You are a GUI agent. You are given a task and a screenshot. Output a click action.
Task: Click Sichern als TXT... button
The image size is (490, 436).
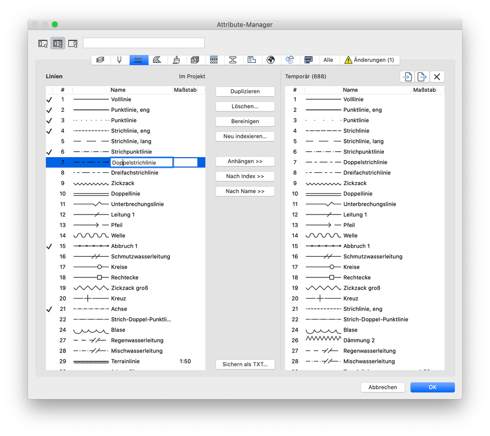click(x=245, y=364)
